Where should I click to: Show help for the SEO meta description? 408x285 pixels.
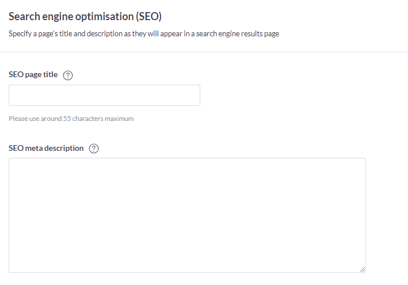click(94, 149)
